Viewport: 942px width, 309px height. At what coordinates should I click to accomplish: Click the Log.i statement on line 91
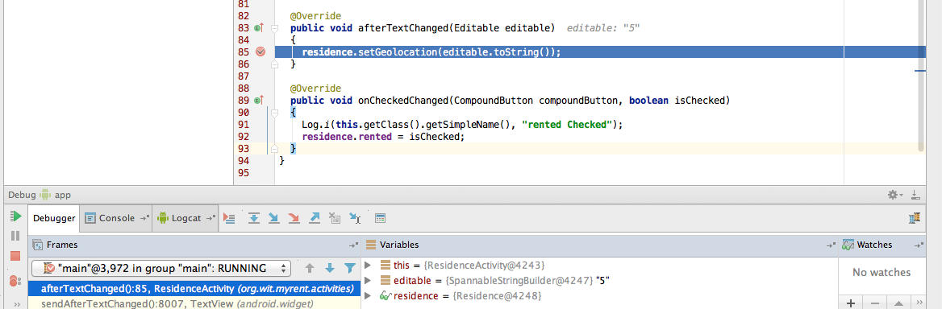(x=463, y=125)
